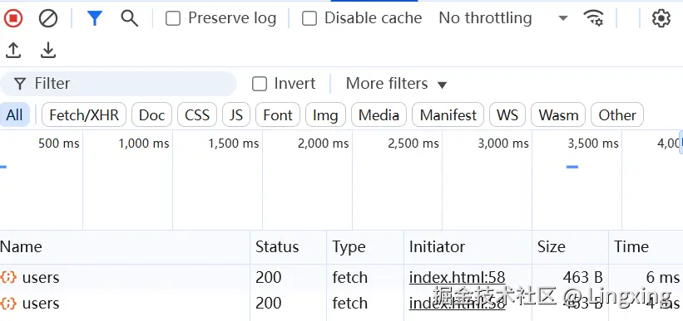Filter by Other requests
The image size is (683, 321).
[x=617, y=115]
